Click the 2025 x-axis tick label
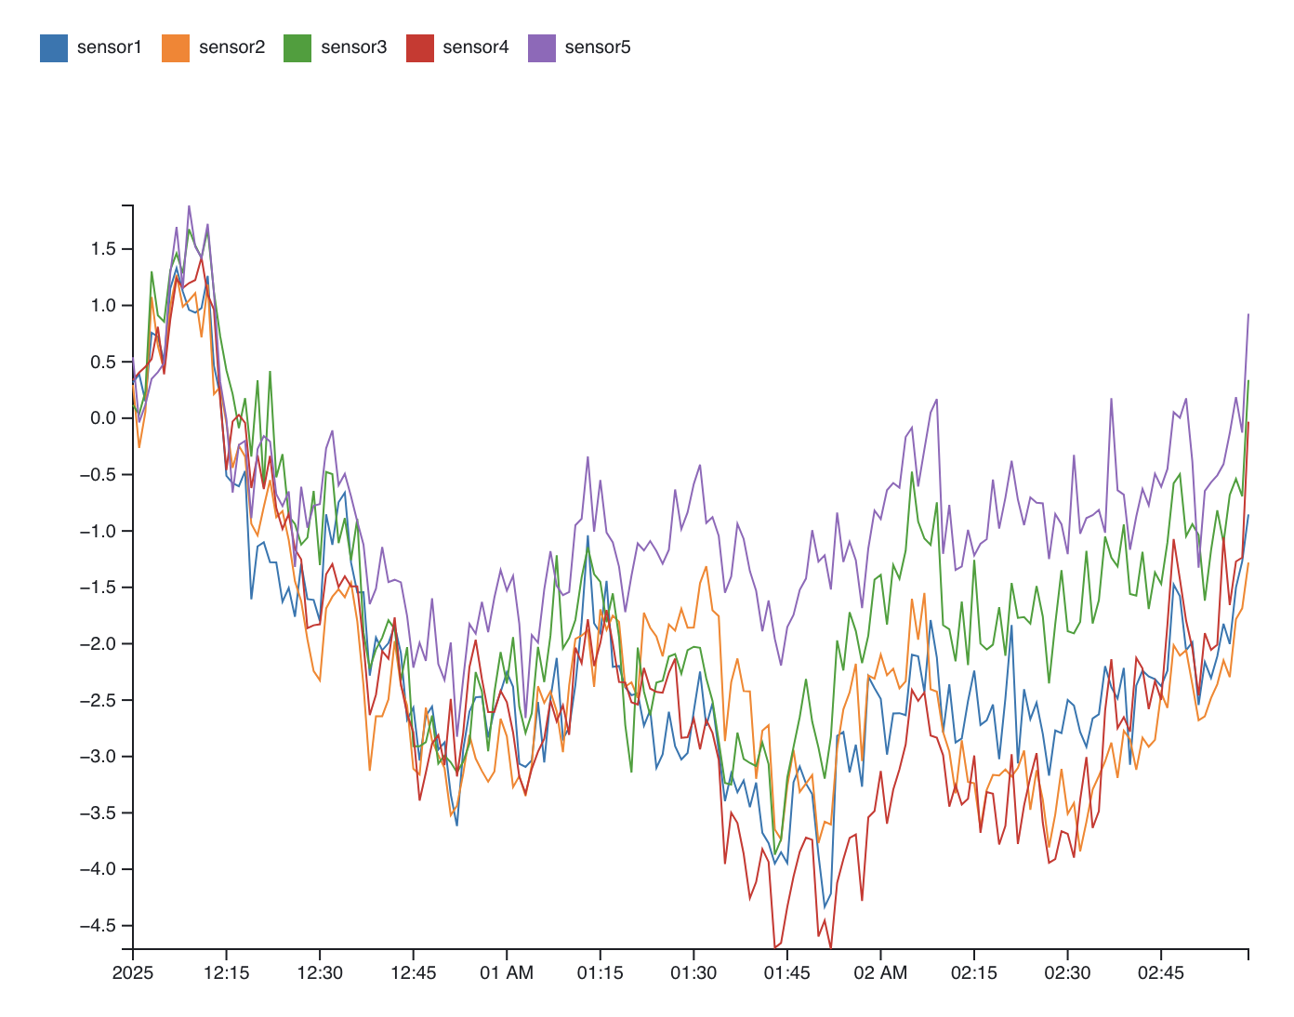The image size is (1294, 1017). coord(133,973)
